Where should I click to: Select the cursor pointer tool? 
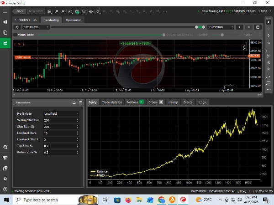click(269, 22)
